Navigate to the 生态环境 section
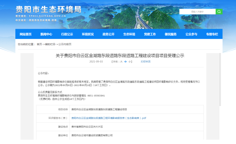 129,34
